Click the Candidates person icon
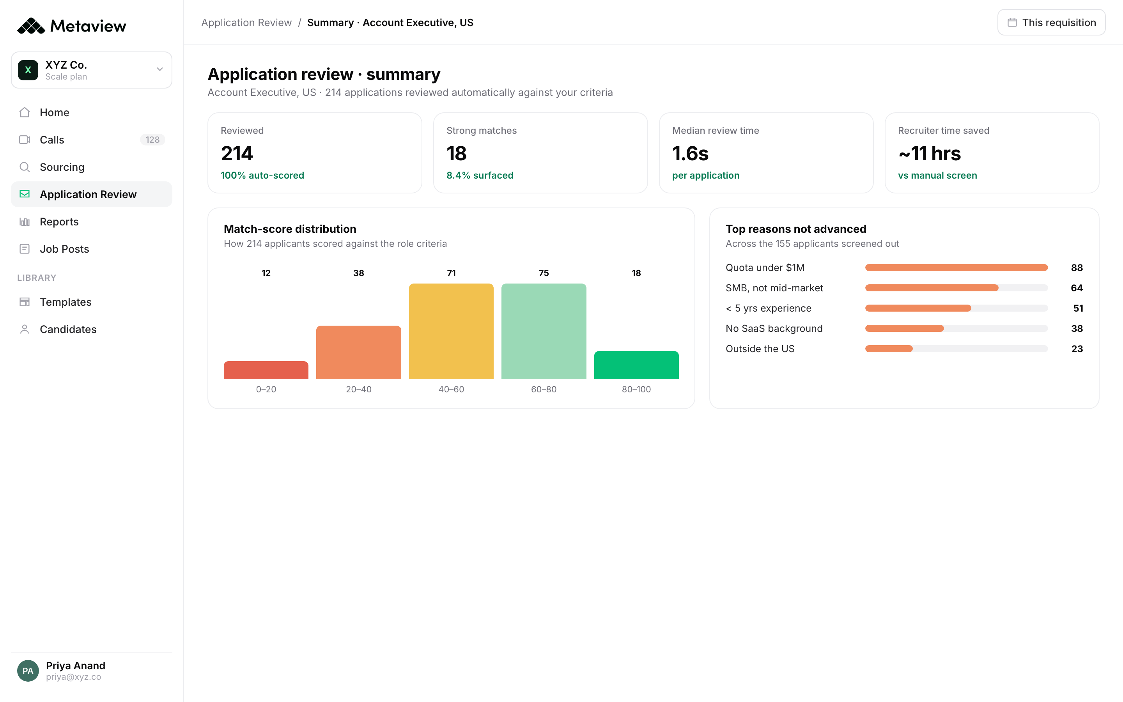 [25, 329]
